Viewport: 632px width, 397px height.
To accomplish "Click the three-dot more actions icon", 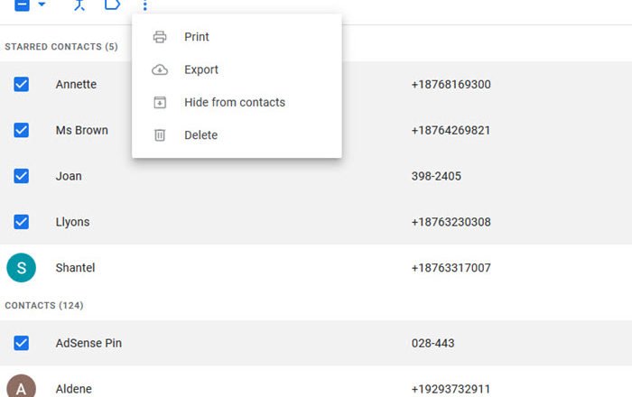I will click(x=144, y=5).
